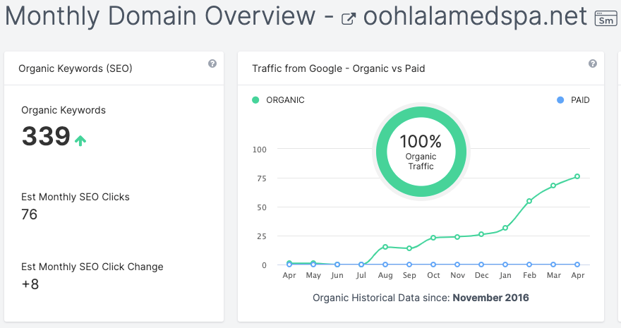Select the August organic data point
621x328 pixels.
point(385,247)
